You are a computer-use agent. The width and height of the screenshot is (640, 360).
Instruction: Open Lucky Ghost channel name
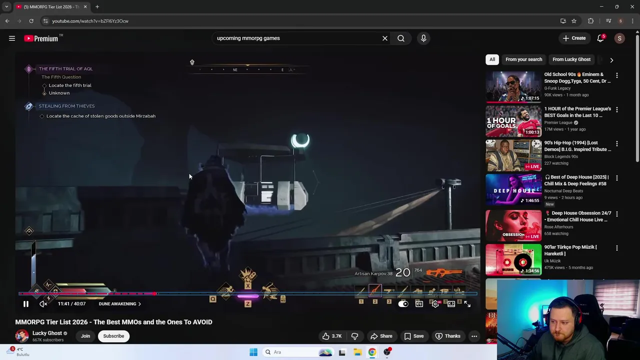click(x=47, y=333)
